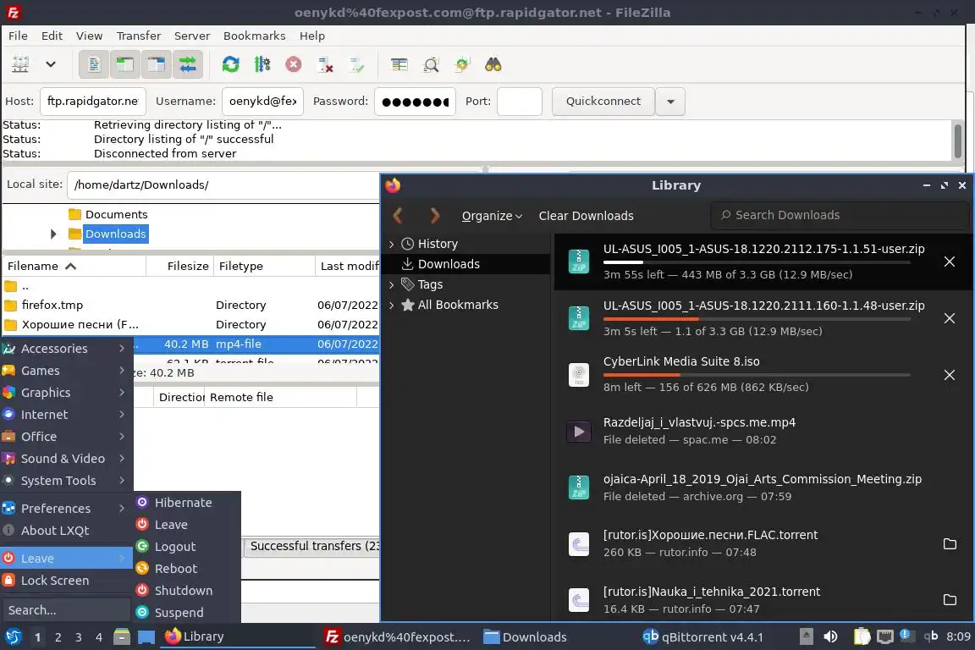The image size is (975, 650).
Task: Cancel the ASUS 2111.160 zip download
Action: coord(949,318)
